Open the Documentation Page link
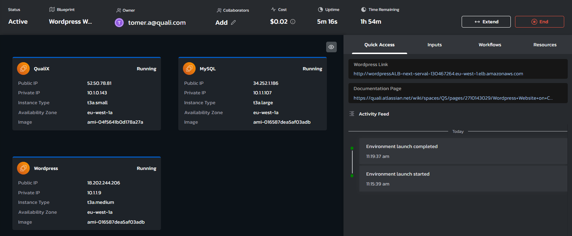The width and height of the screenshot is (572, 236). [x=453, y=98]
